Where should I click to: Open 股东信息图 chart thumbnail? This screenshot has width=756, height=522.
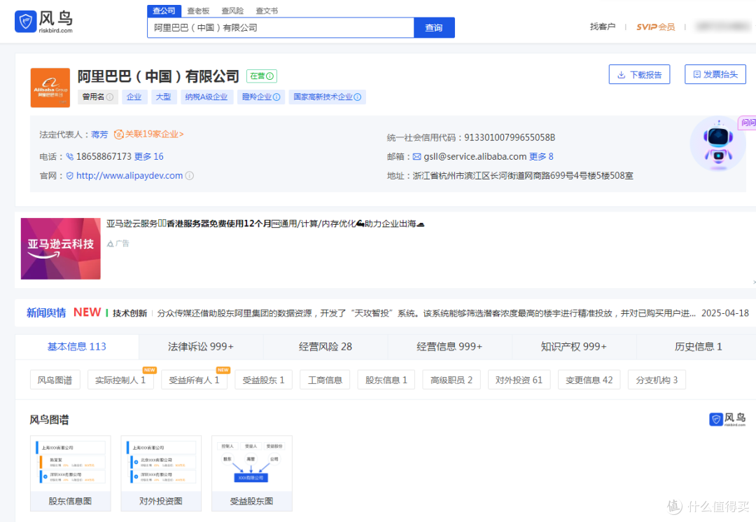coord(71,473)
